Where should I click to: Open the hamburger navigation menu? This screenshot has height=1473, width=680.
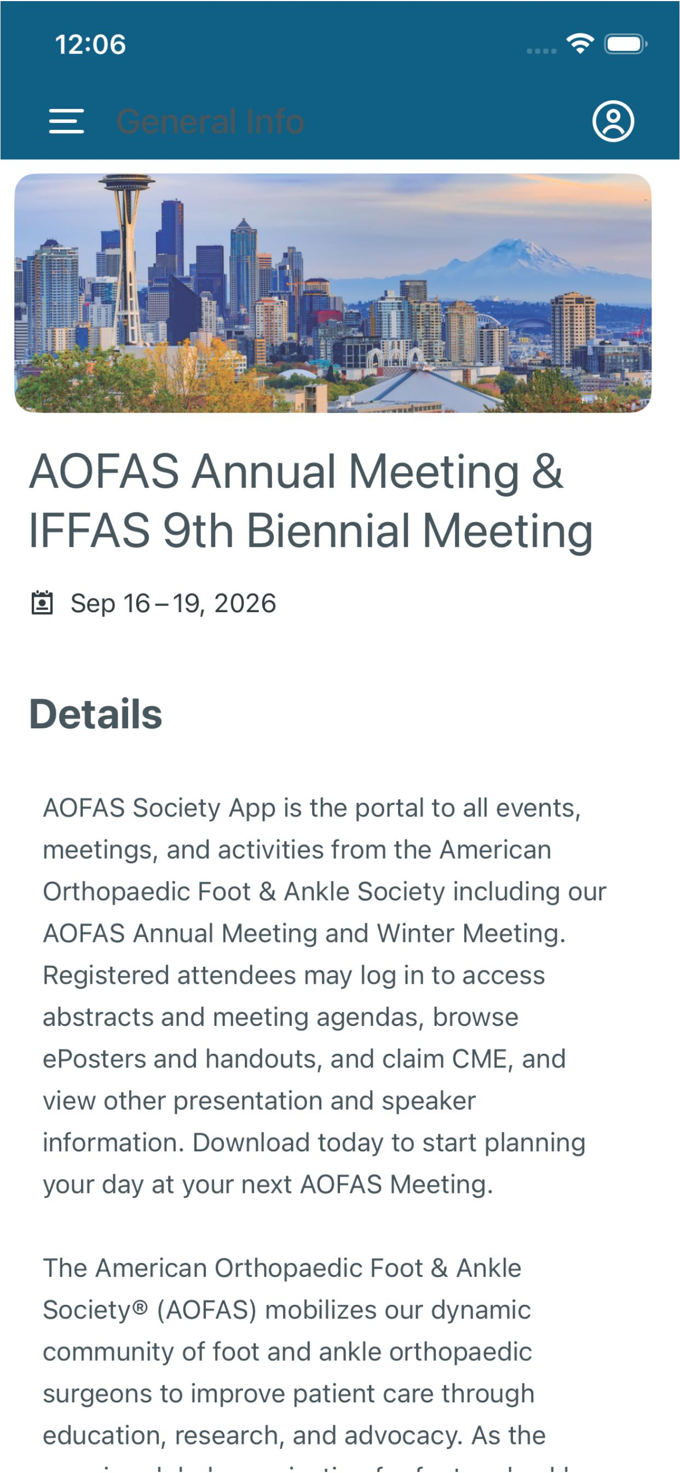click(66, 121)
